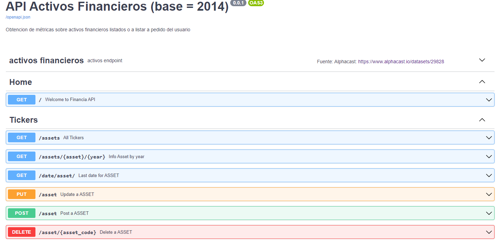Click the OAS3 version badge
499x243 pixels.
256,3
